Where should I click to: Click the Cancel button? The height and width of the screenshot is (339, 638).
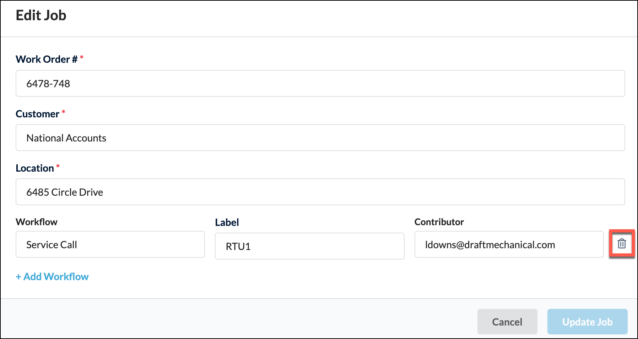pyautogui.click(x=507, y=322)
